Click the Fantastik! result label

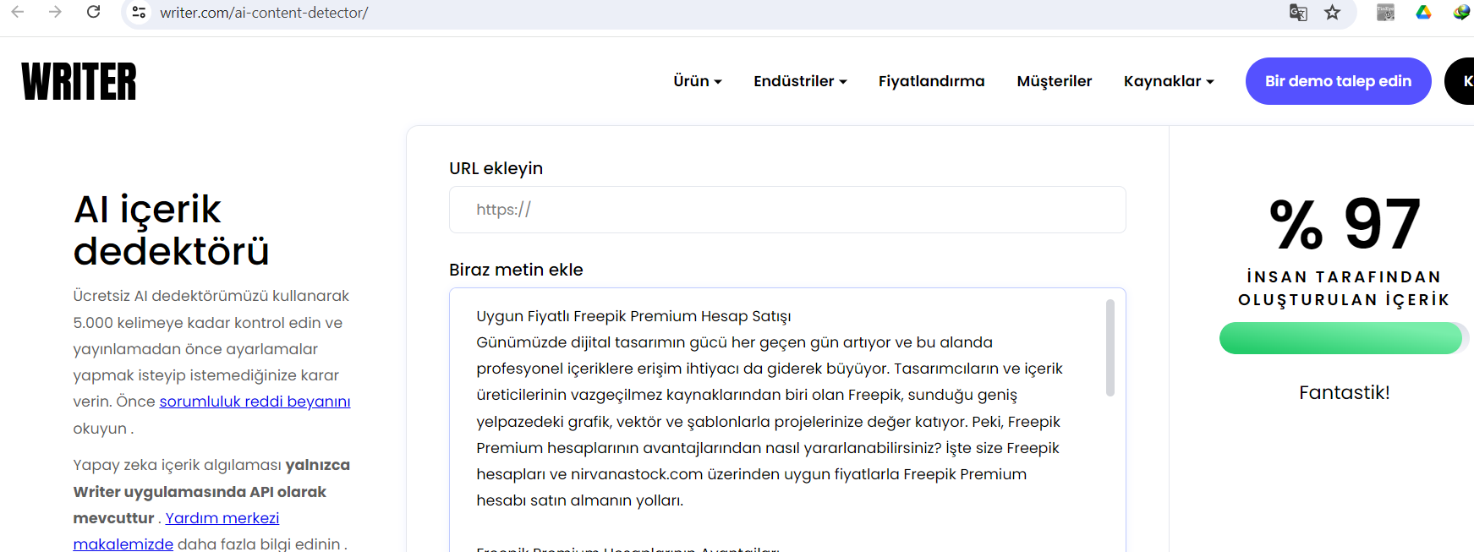point(1344,392)
